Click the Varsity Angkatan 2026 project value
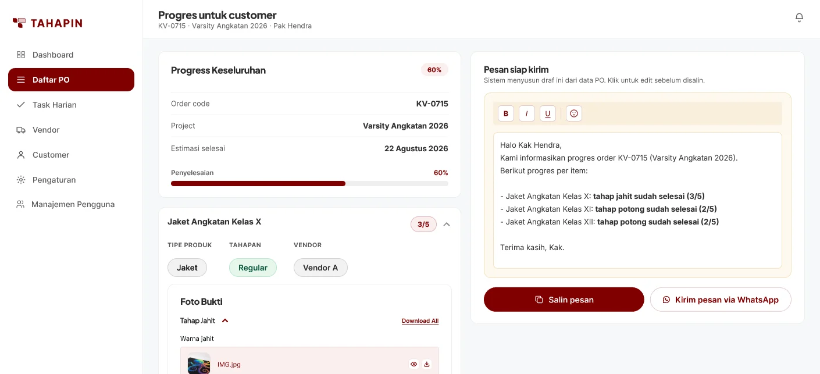Image resolution: width=820 pixels, height=374 pixels. 405,126
